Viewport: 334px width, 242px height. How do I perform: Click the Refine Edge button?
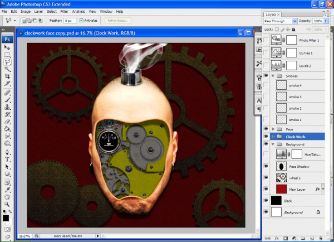coord(118,21)
